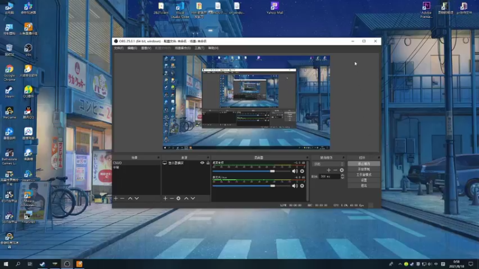Screen dimensions: 479x269
Task: Move scene down with arrow icon
Action: point(137,198)
